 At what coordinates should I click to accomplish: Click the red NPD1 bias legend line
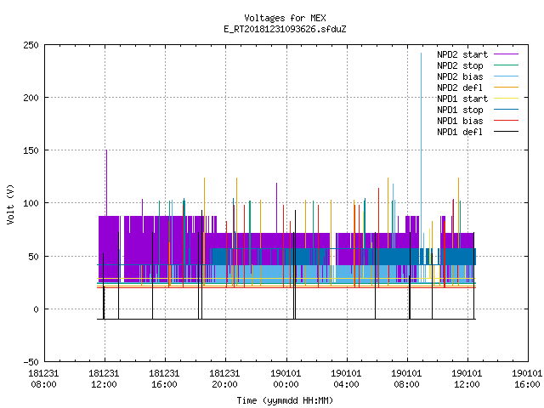(x=507, y=121)
